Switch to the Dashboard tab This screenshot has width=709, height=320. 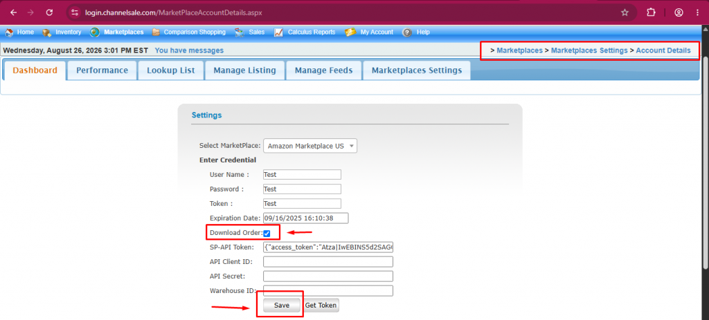(x=35, y=70)
